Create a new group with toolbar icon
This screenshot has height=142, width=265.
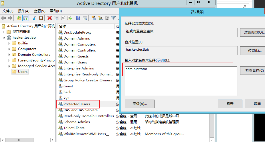pos(100,18)
